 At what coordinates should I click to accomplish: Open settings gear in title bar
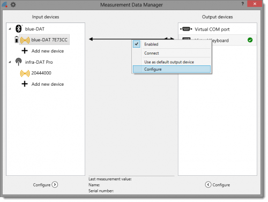(x=13, y=4)
